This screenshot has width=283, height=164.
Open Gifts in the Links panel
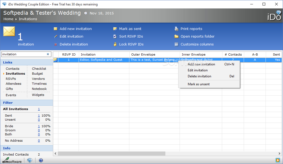(9, 89)
